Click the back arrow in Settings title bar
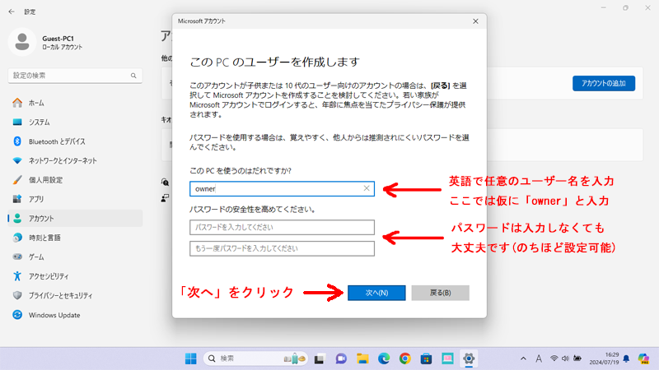The image size is (659, 370). pos(12,12)
